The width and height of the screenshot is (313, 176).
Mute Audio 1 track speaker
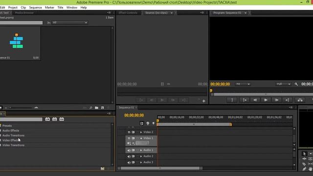(x=129, y=150)
